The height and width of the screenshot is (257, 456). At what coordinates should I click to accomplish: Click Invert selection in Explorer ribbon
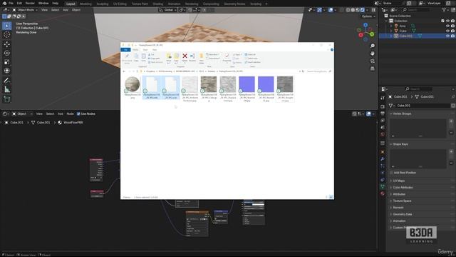tap(252, 62)
